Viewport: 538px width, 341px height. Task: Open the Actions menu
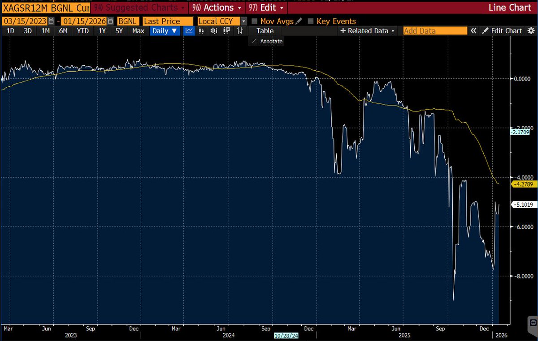(x=217, y=8)
